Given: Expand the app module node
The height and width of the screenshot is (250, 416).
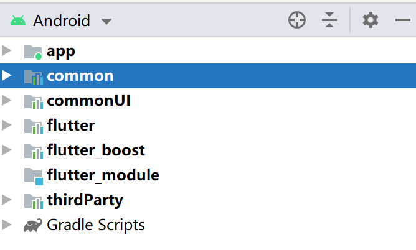Looking at the screenshot, I should [x=7, y=51].
